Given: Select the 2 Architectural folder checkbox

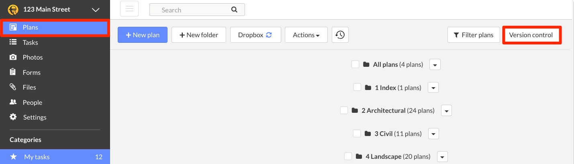Looking at the screenshot, I should point(344,110).
